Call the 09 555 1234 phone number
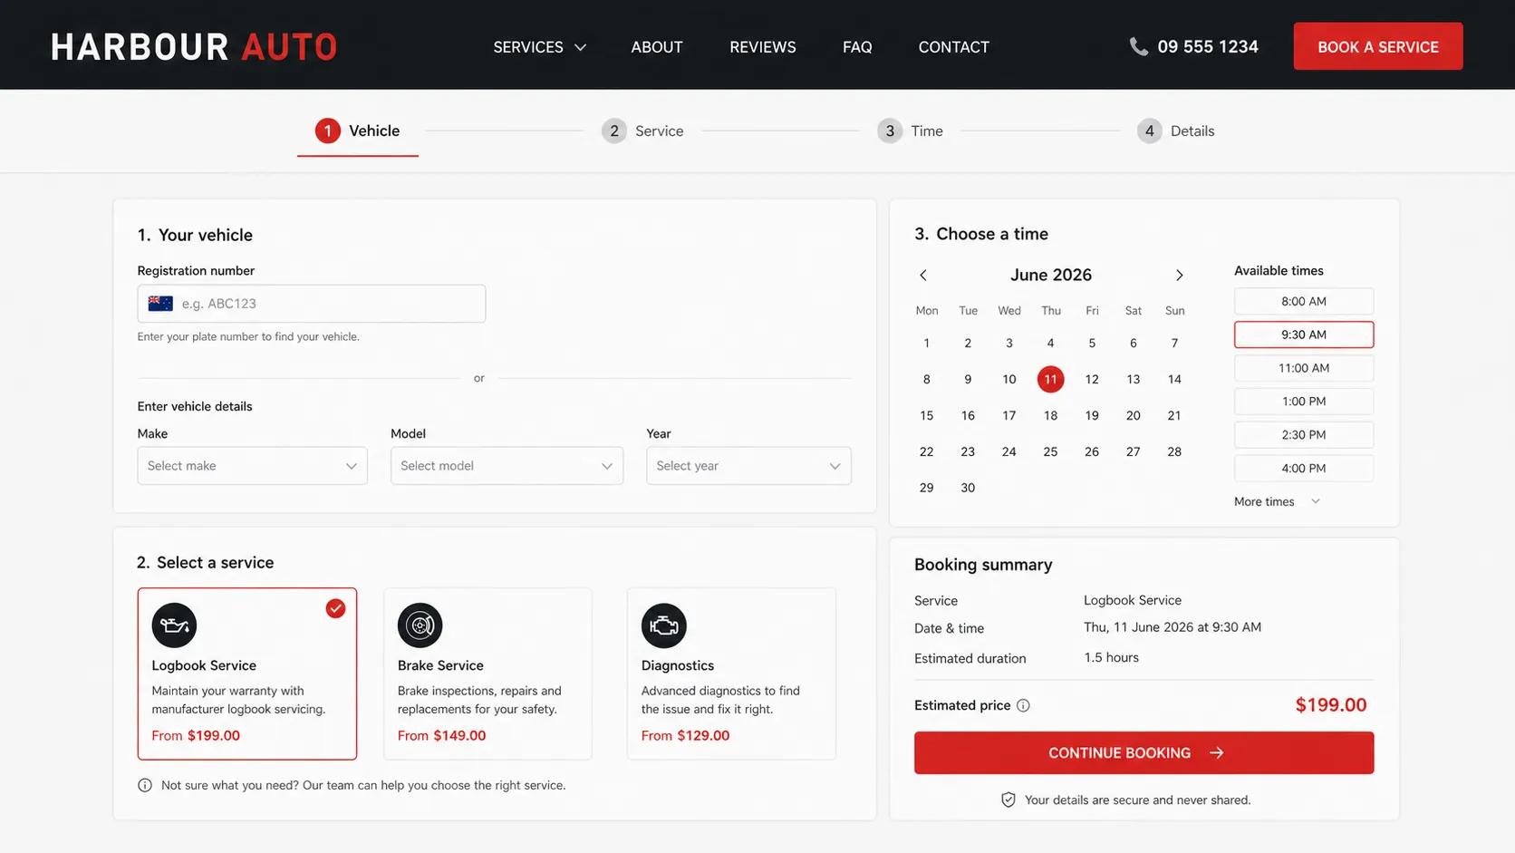This screenshot has height=853, width=1515. tap(1208, 46)
